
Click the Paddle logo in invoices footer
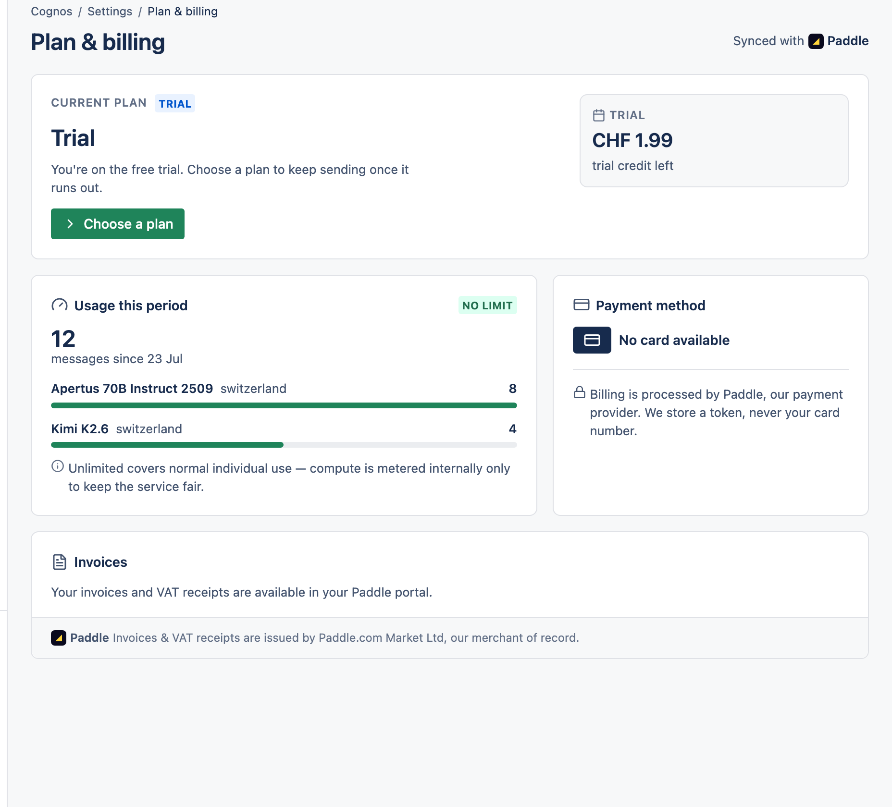click(x=59, y=638)
